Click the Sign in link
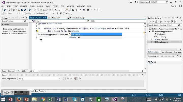The width and height of the screenshot is (183, 102). [174, 6]
